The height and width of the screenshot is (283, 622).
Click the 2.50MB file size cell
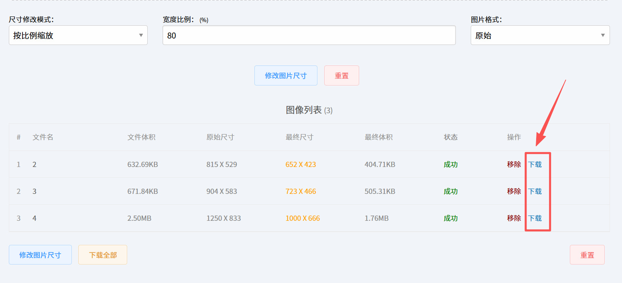coord(139,218)
